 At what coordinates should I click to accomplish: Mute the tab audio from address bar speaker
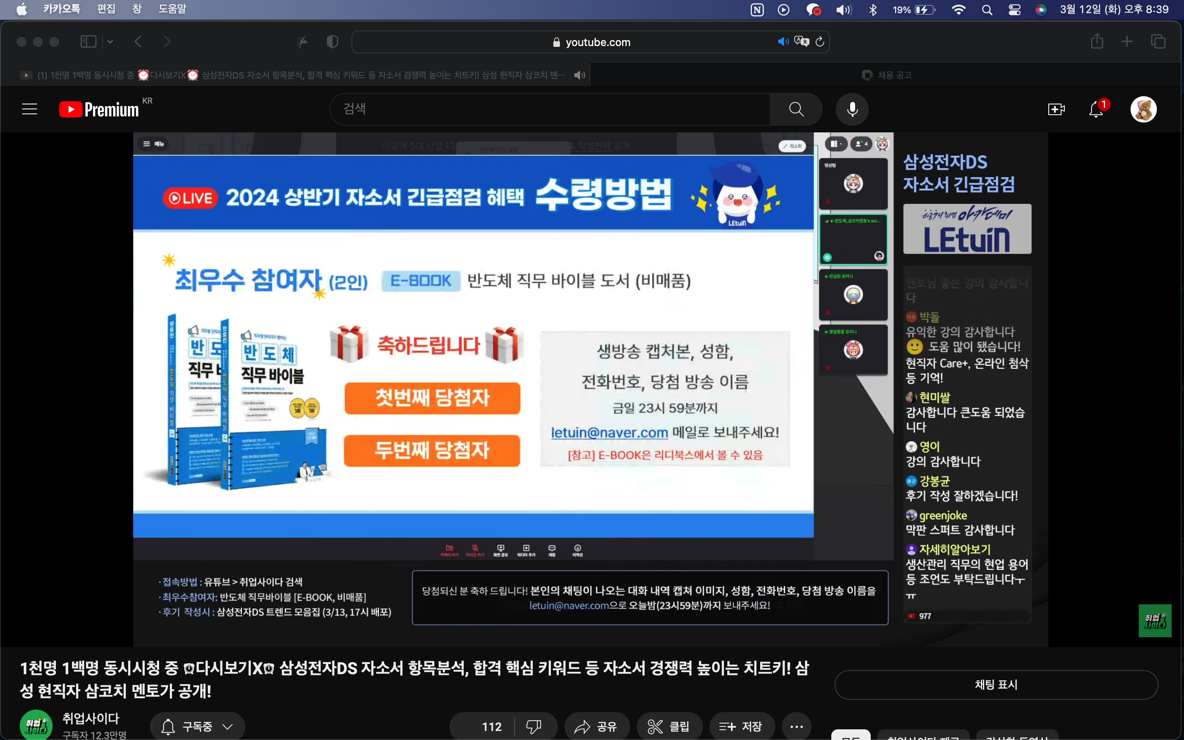pos(783,42)
